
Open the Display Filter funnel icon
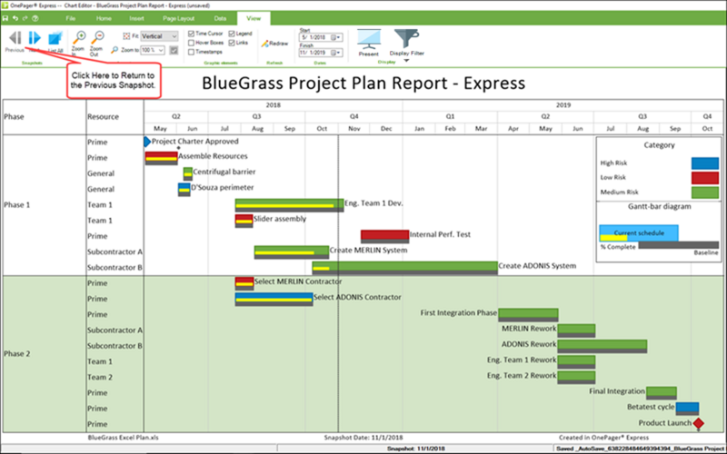(406, 38)
